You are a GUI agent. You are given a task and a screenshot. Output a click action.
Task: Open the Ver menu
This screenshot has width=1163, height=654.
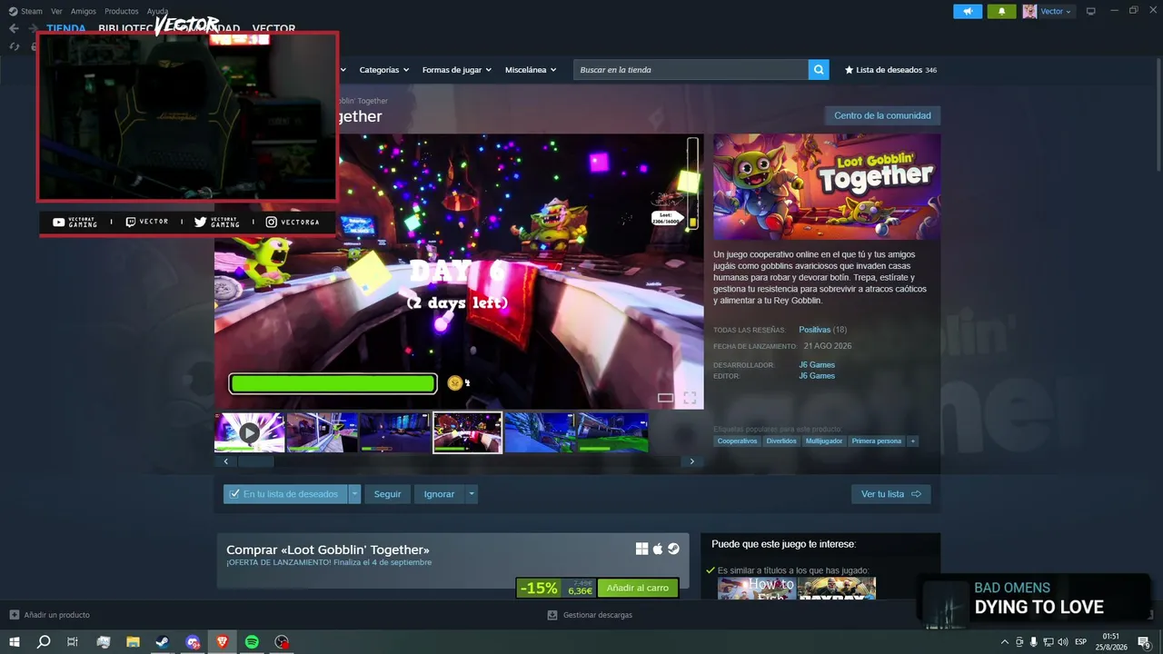56,12
